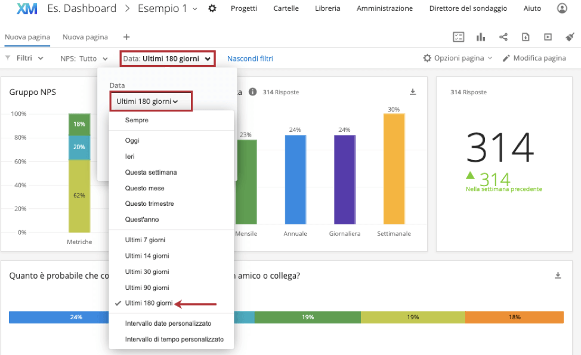Click the add new page plus icon
Image resolution: width=581 pixels, height=355 pixels.
[126, 37]
